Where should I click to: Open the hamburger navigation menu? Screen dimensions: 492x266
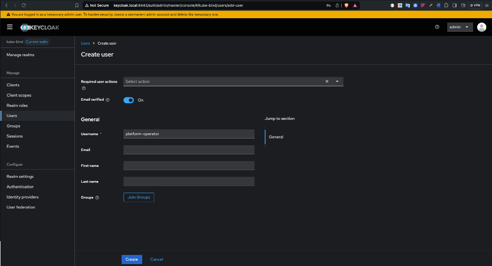click(x=10, y=27)
